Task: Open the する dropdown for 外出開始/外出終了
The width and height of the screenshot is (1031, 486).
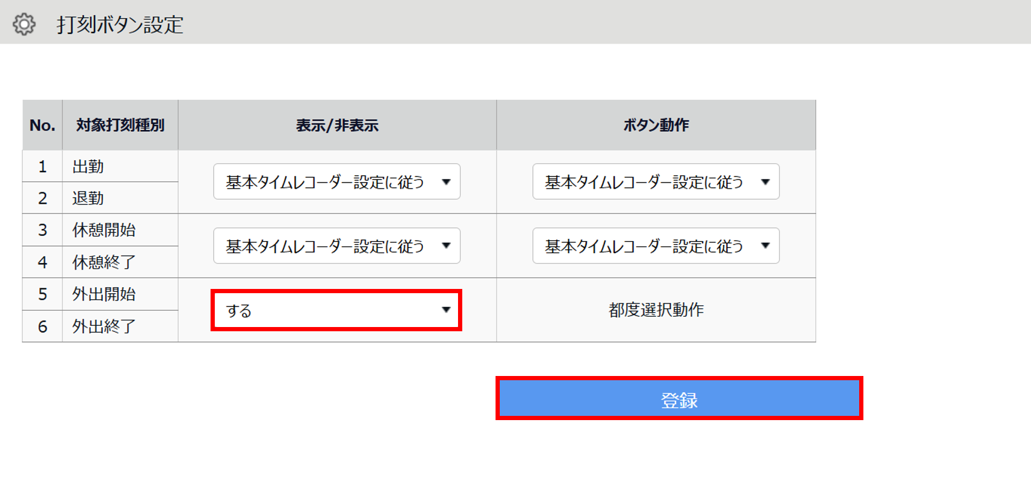Action: [x=336, y=310]
